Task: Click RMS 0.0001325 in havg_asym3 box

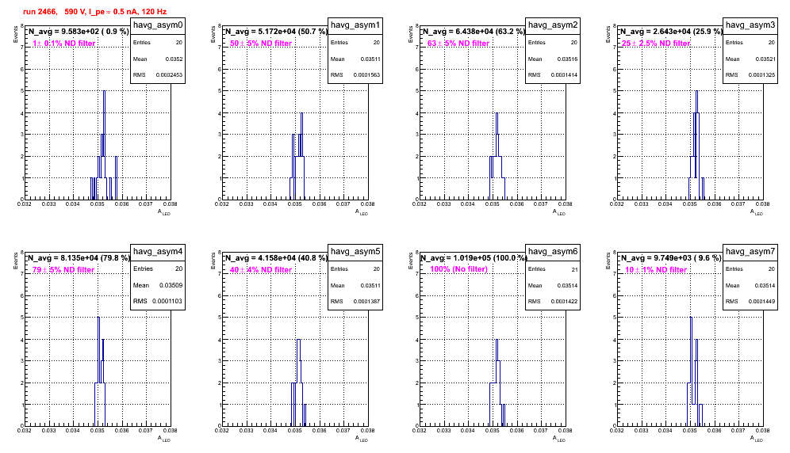Action: [x=750, y=74]
